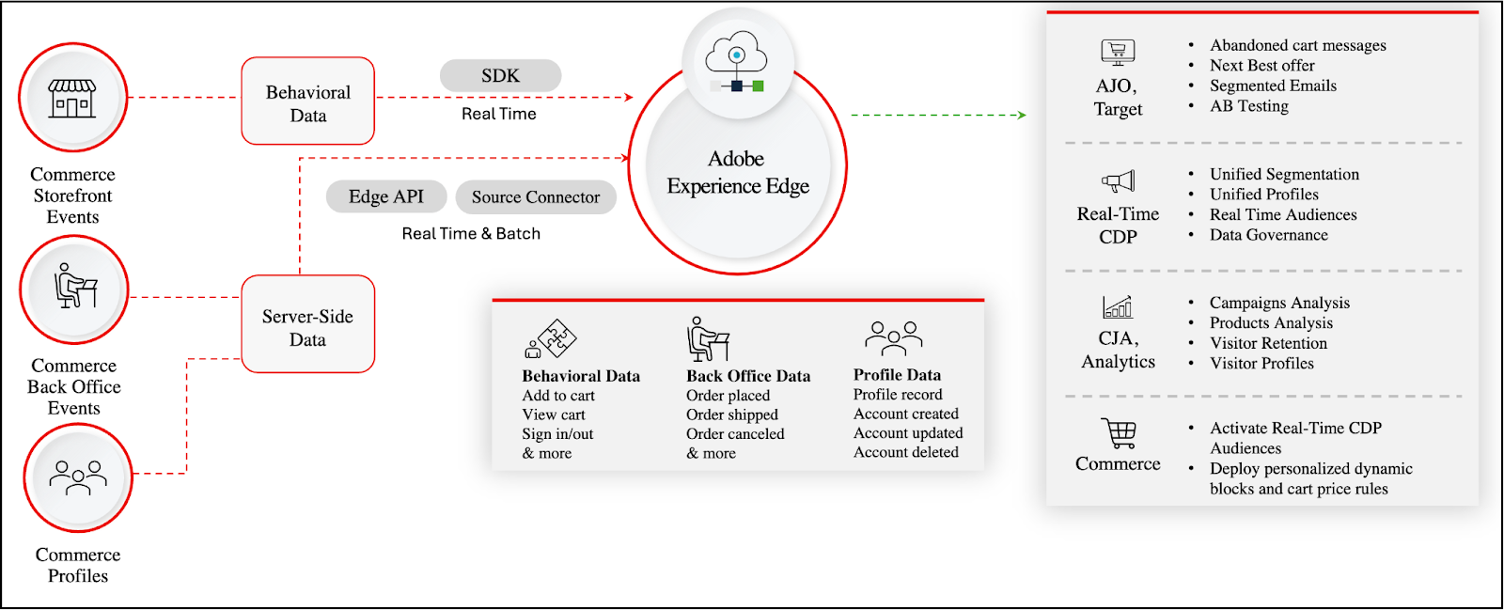The height and width of the screenshot is (610, 1504).
Task: Click the Edge API pill label
Action: click(x=386, y=197)
